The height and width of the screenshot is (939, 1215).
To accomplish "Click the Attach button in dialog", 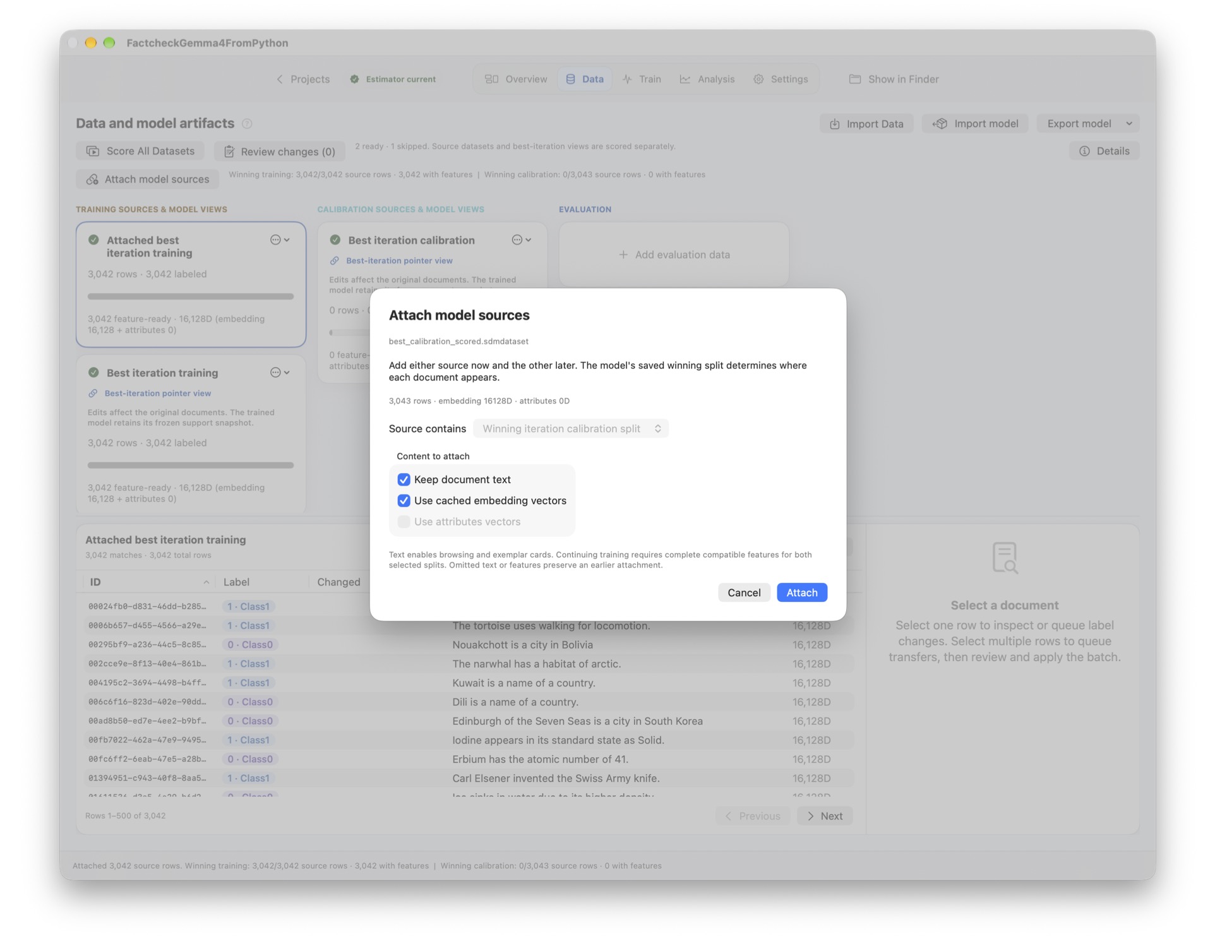I will click(801, 593).
